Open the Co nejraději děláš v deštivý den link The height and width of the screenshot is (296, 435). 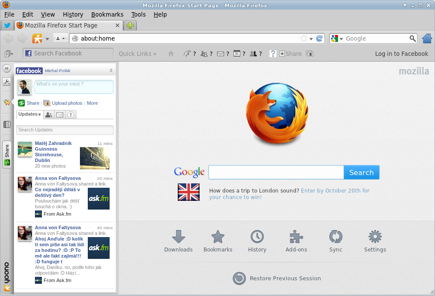click(57, 193)
